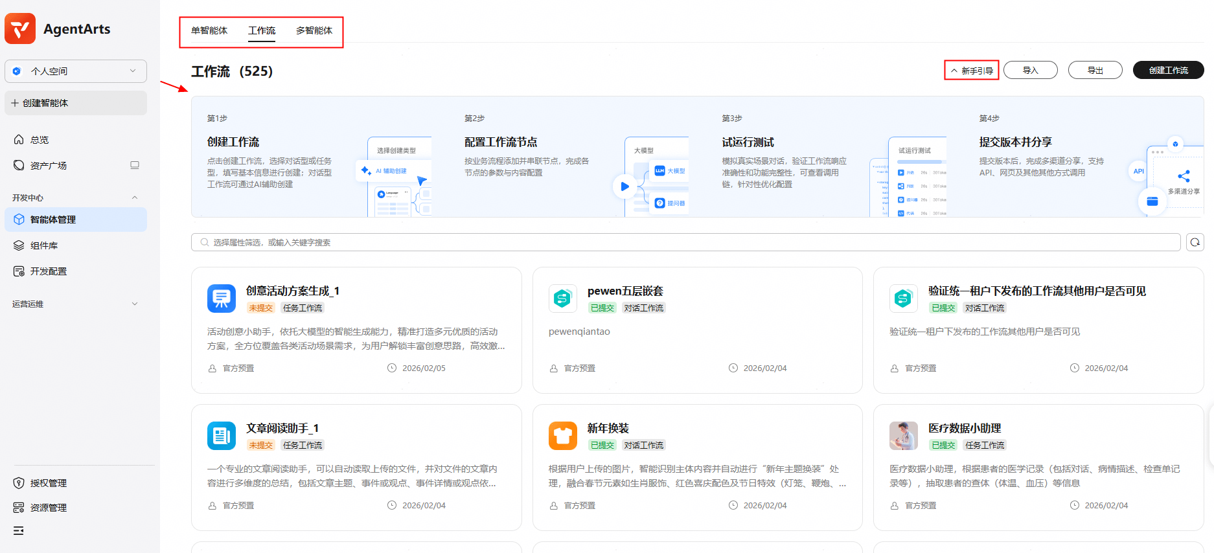The image size is (1214, 553).
Task: Click the 导入 button
Action: tap(1031, 71)
